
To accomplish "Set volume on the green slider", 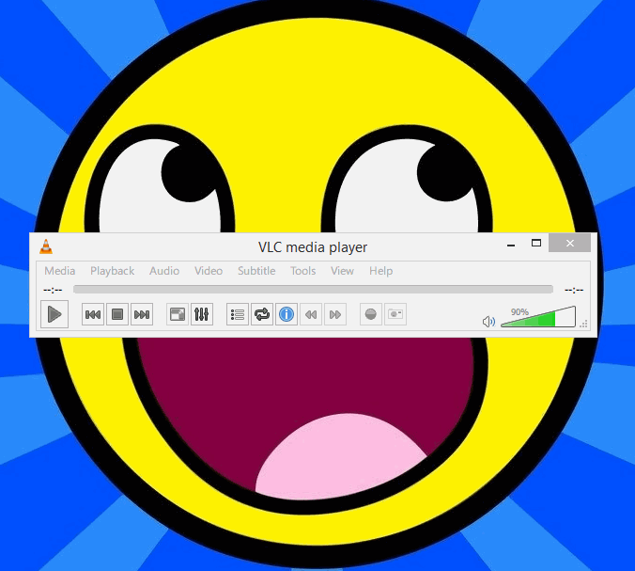I will (538, 317).
